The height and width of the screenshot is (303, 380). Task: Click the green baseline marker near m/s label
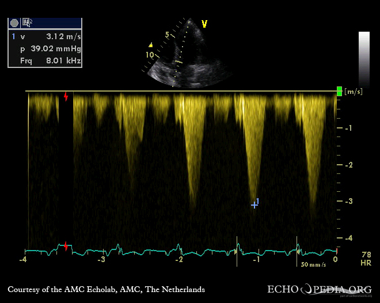pyautogui.click(x=339, y=91)
